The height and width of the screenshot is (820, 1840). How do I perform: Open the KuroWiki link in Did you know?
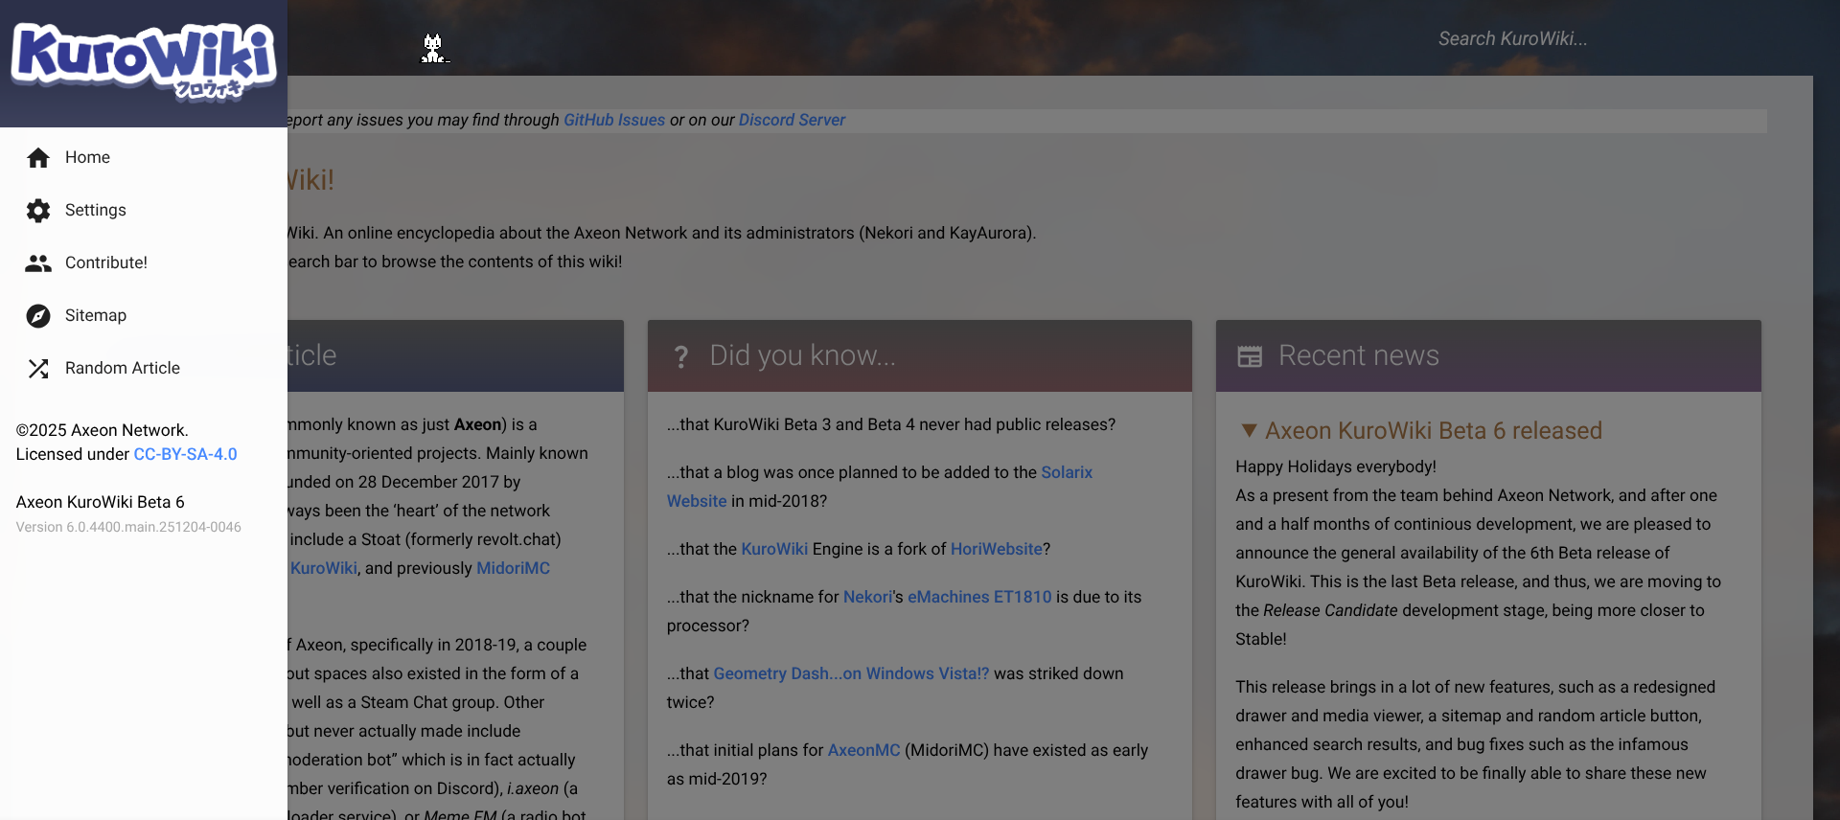(774, 549)
